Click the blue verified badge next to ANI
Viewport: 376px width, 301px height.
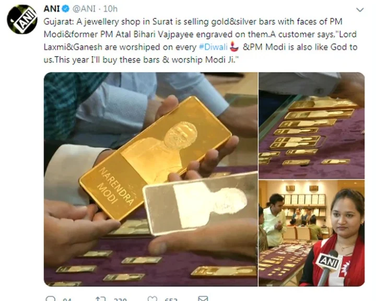point(66,9)
